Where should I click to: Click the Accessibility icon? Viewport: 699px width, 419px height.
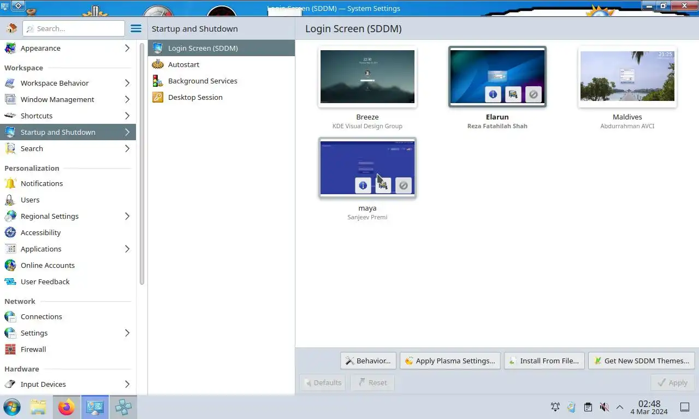(x=10, y=232)
